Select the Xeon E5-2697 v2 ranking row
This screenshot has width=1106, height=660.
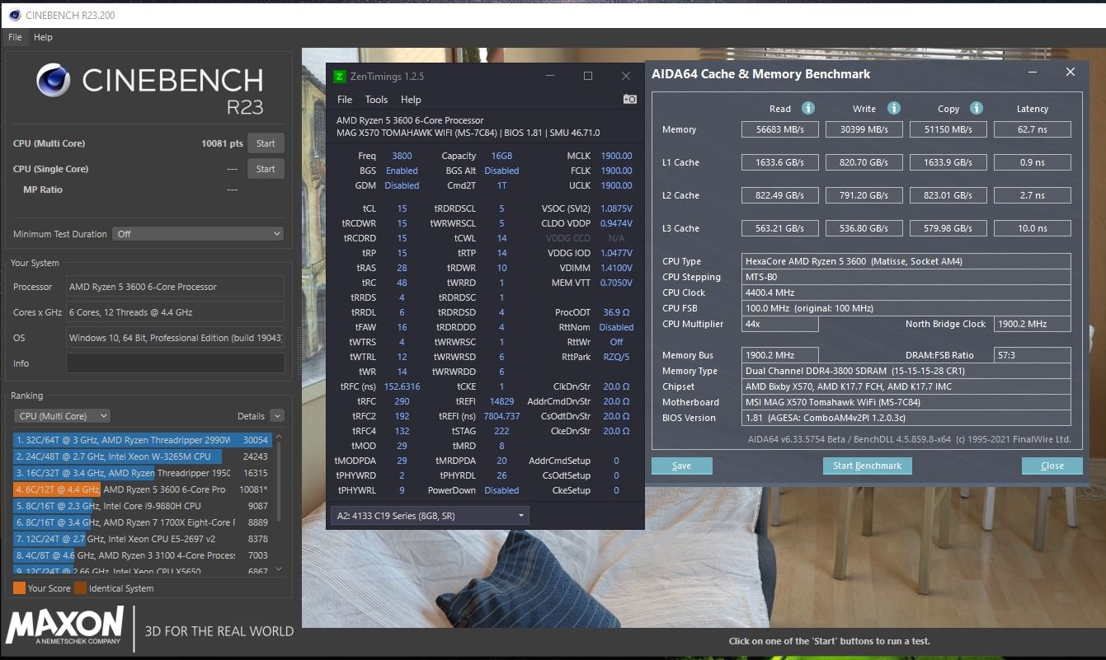click(x=143, y=539)
